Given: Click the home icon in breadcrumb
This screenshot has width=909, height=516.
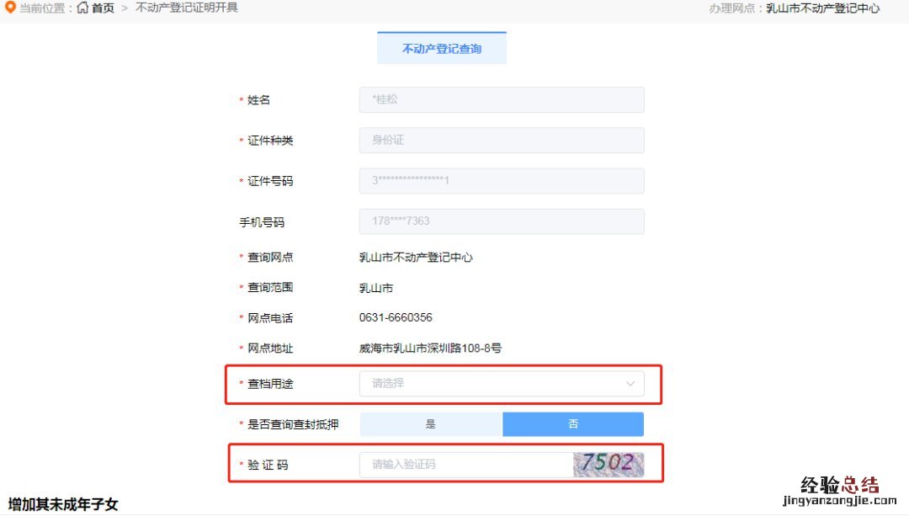Looking at the screenshot, I should (x=82, y=8).
